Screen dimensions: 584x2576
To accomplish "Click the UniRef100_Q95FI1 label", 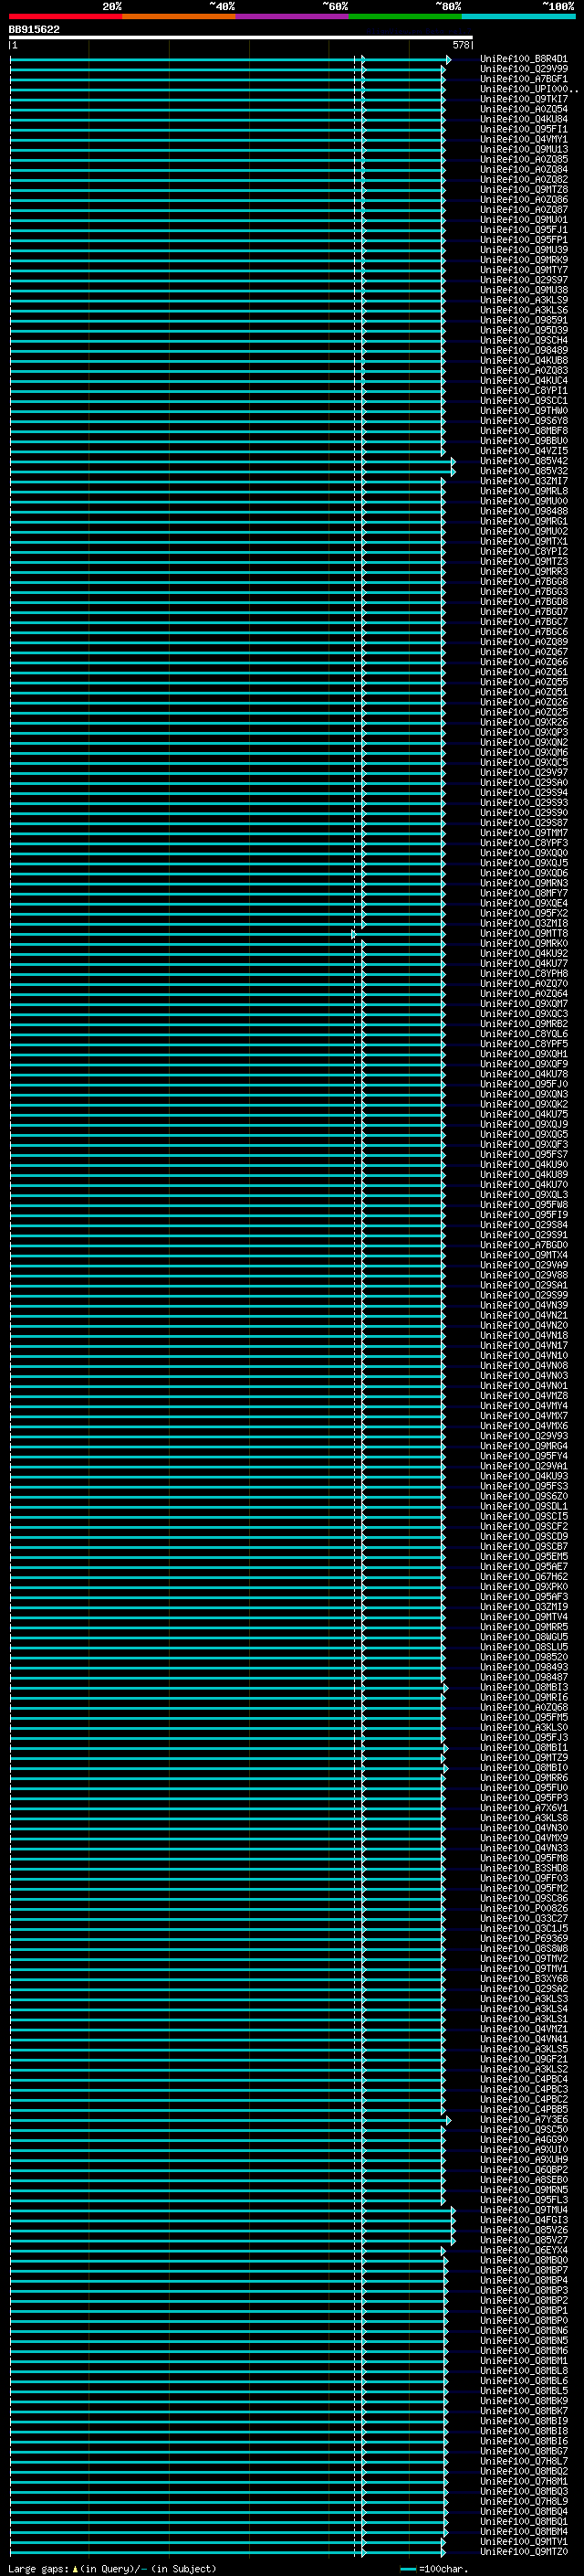I will point(523,129).
